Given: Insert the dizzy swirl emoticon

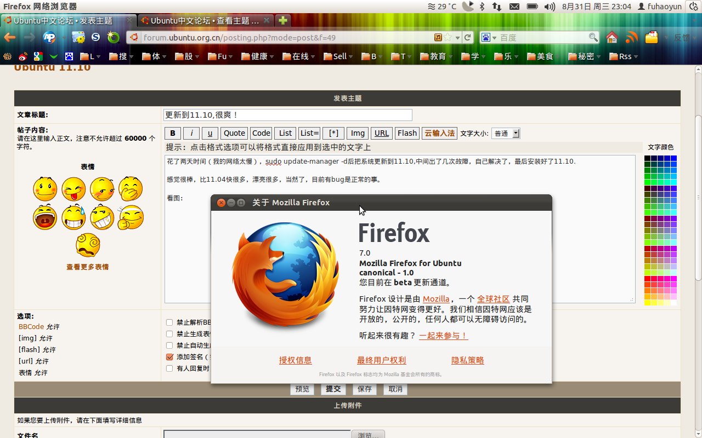Looking at the screenshot, I should (88, 245).
